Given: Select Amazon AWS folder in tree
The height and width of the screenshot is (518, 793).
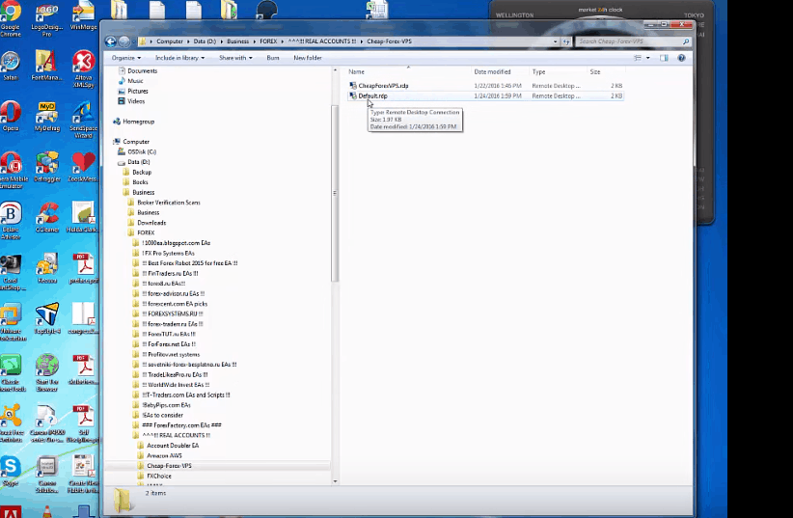Looking at the screenshot, I should pos(163,455).
